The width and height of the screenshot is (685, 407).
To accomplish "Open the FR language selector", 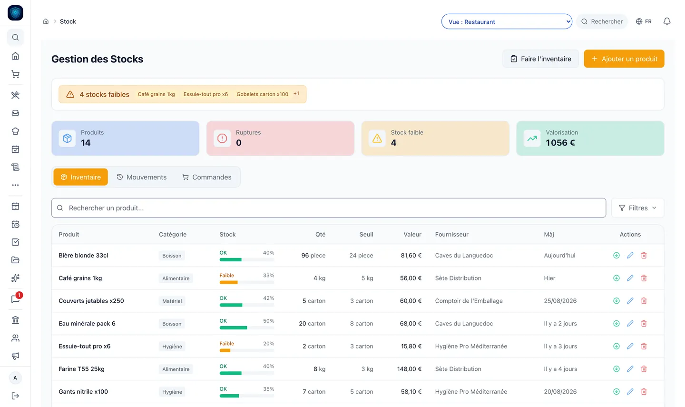I will pos(644,21).
